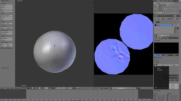Select the Material properties tab icon
The height and width of the screenshot is (101, 181).
tap(173, 16)
